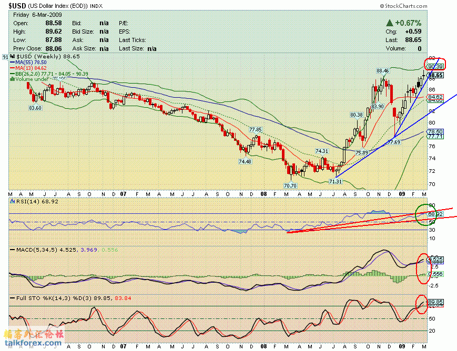Screen dimensions: 457x351
Task: Click the P/E label
Action: coord(124,23)
